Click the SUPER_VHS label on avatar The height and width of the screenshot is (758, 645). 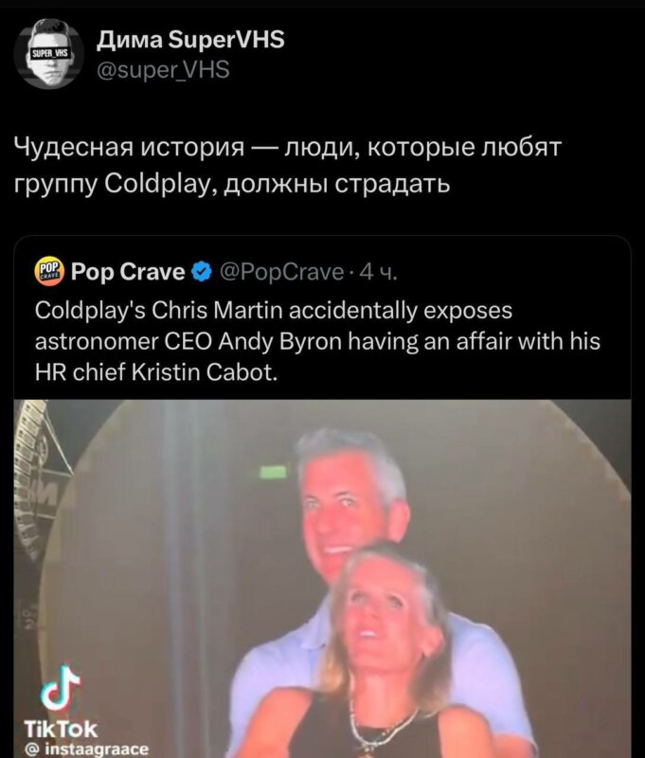[50, 53]
